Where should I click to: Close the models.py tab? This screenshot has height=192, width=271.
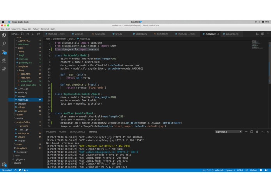coord(218,34)
